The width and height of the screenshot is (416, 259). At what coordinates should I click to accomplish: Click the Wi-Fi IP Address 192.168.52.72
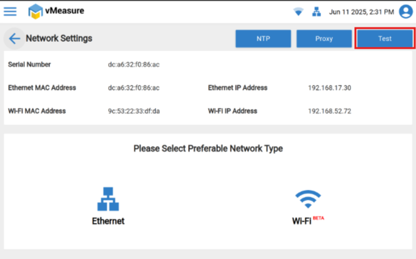pyautogui.click(x=330, y=111)
